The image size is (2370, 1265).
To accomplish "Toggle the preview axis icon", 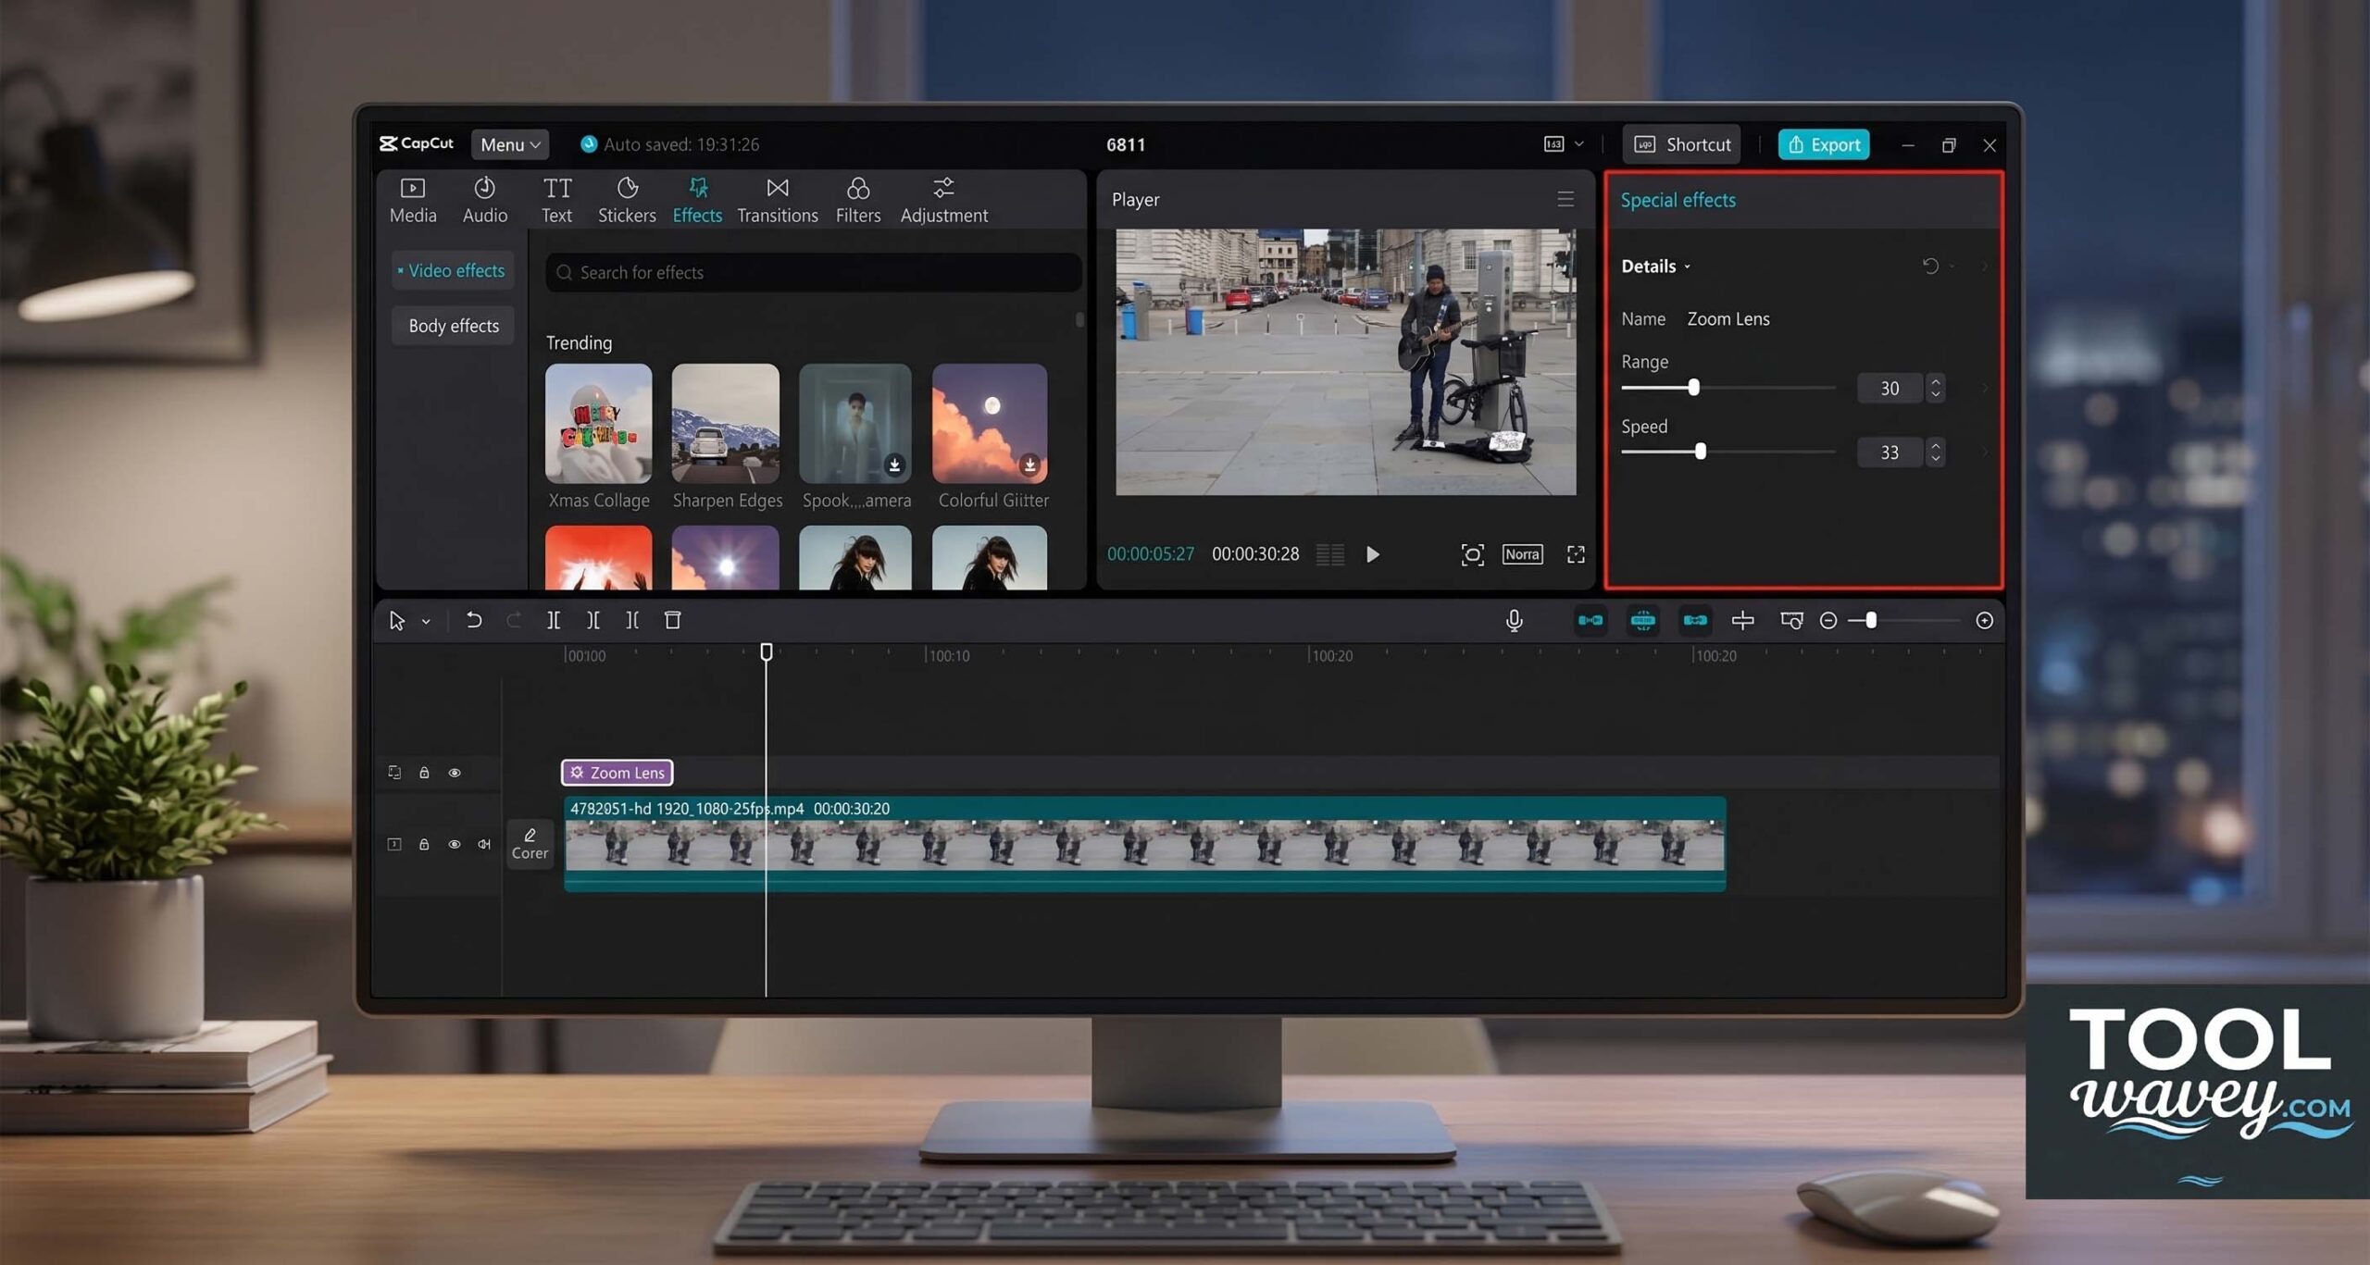I will pyautogui.click(x=1743, y=620).
